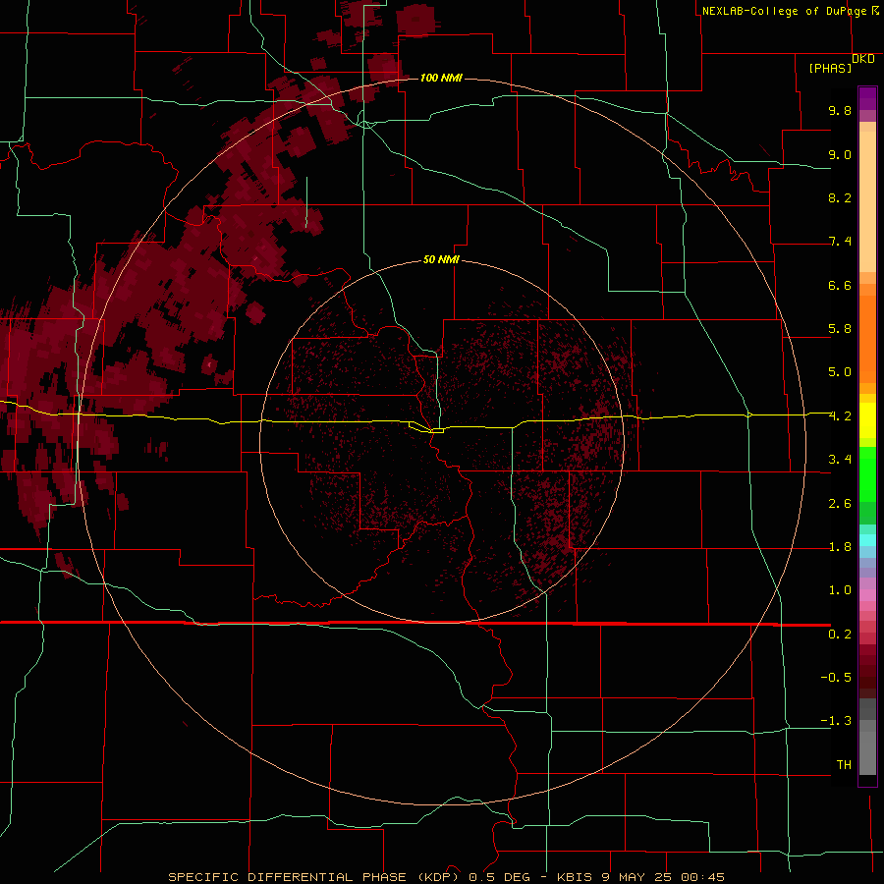Click the Specific Differential Phase KBIS caption
The width and height of the screenshot is (884, 884).
tap(447, 877)
